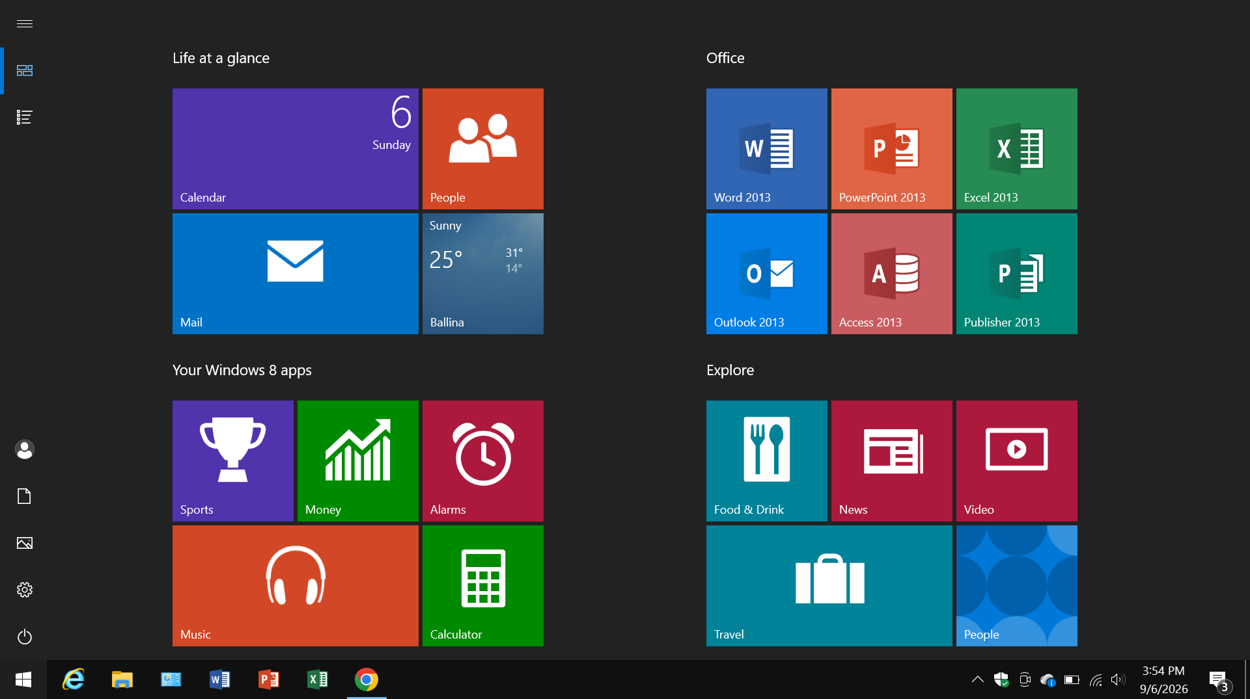
Task: Open the Music tile
Action: [296, 586]
